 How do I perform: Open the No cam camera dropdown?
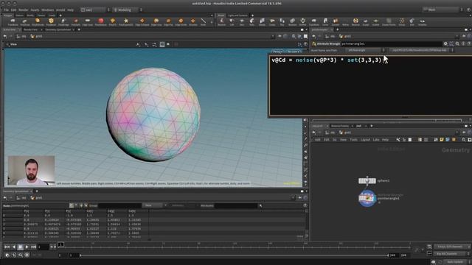pos(293,52)
